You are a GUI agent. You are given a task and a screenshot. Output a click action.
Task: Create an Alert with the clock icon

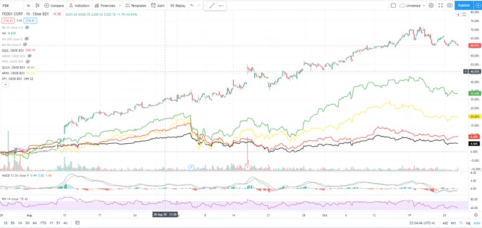[158, 5]
